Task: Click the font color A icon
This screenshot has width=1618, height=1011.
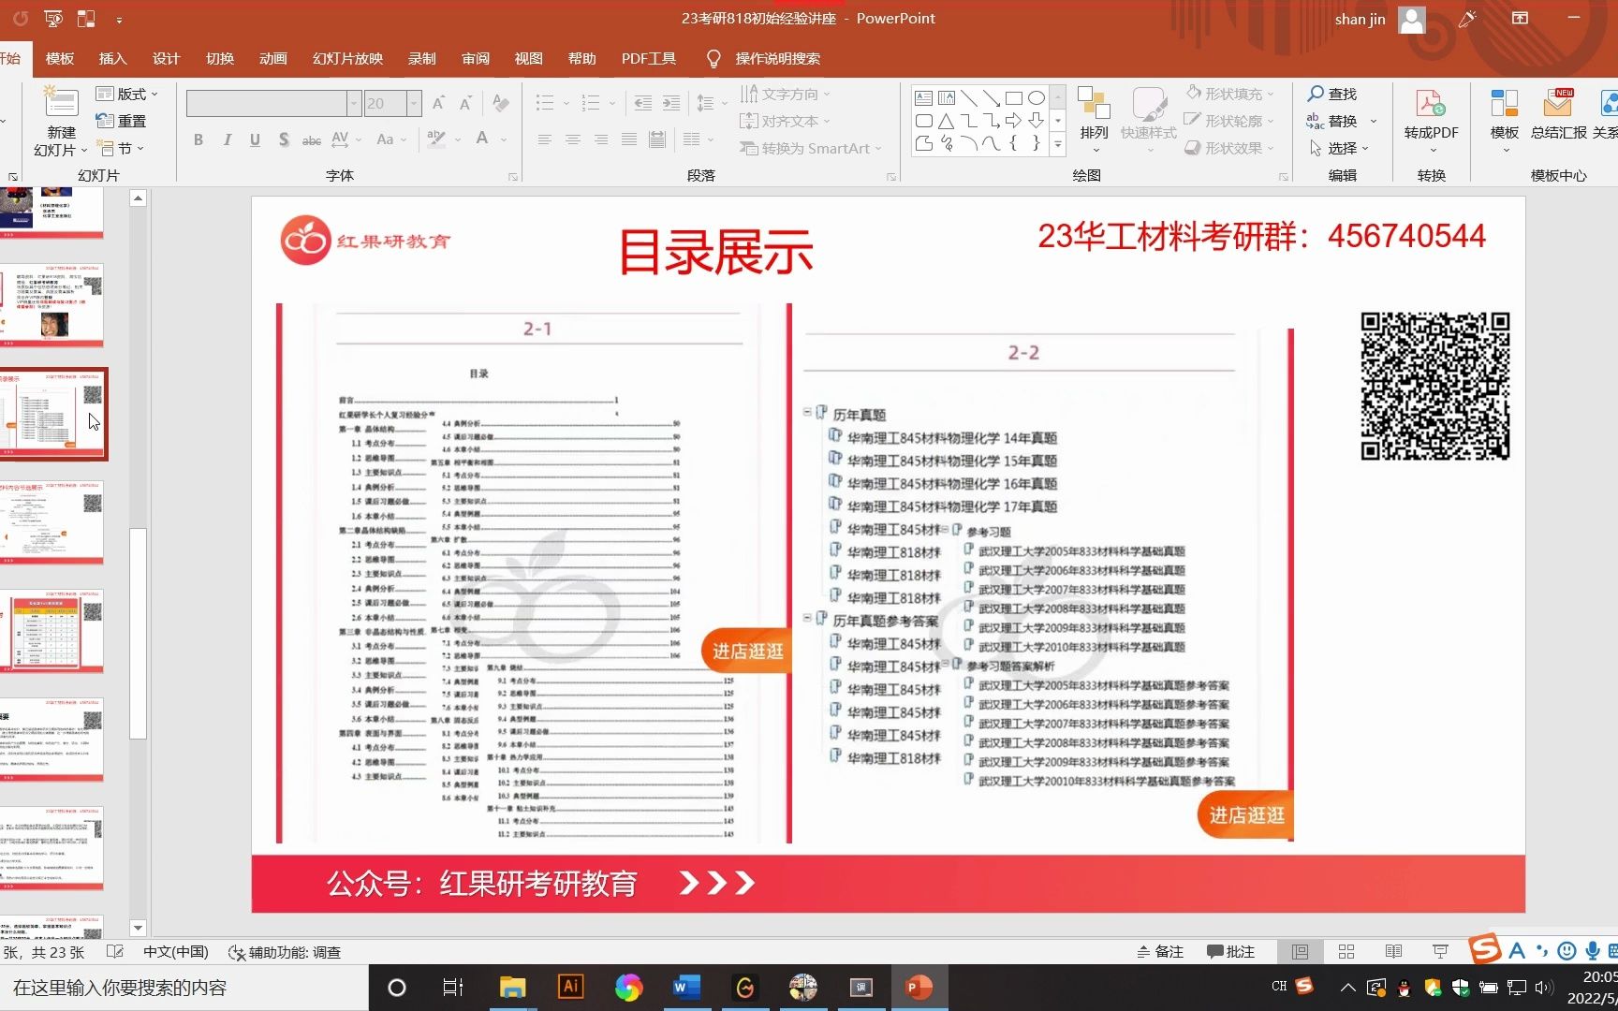Action: point(482,139)
